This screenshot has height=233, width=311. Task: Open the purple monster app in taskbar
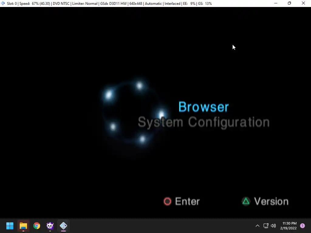pyautogui.click(x=50, y=226)
